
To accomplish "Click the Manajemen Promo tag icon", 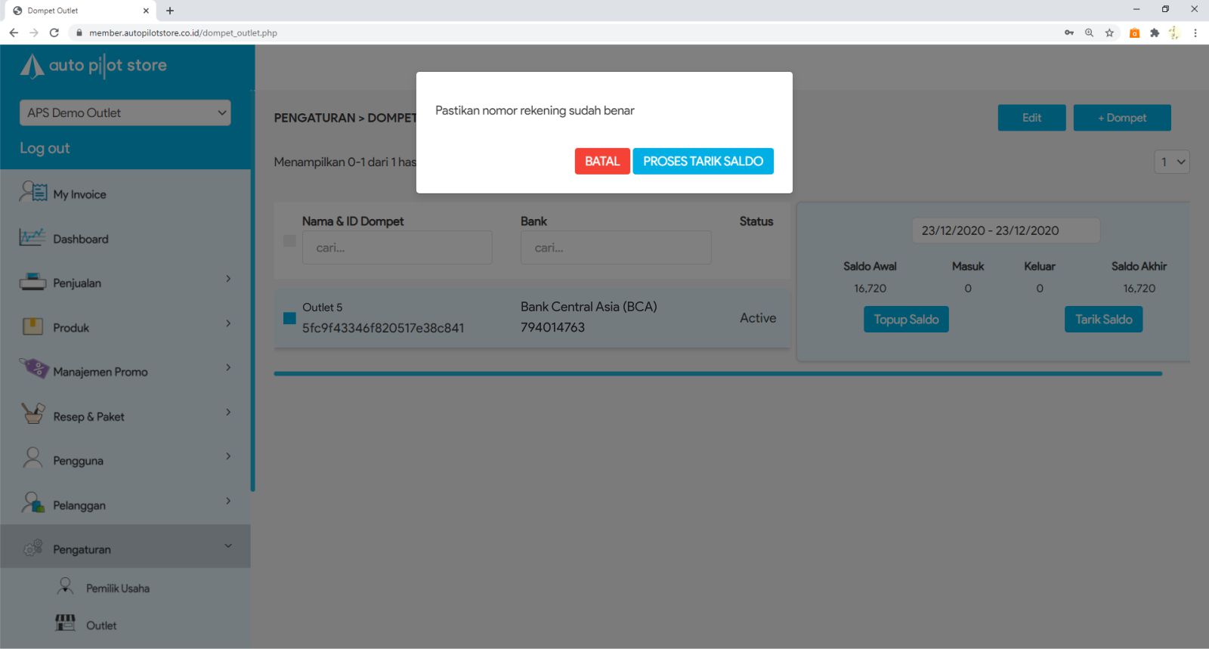I will point(34,369).
